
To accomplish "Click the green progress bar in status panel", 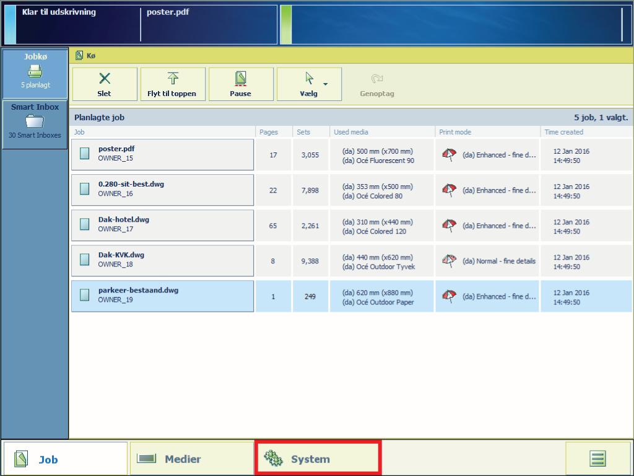I will pos(286,25).
